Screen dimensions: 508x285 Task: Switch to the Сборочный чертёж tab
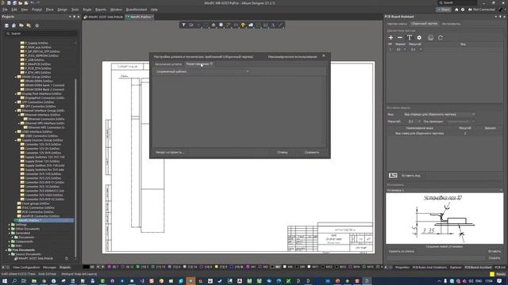tap(424, 24)
